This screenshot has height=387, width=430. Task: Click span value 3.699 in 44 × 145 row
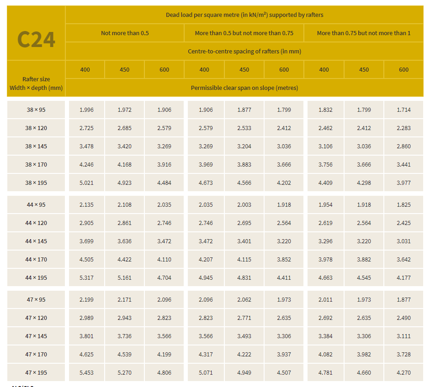[86, 241]
